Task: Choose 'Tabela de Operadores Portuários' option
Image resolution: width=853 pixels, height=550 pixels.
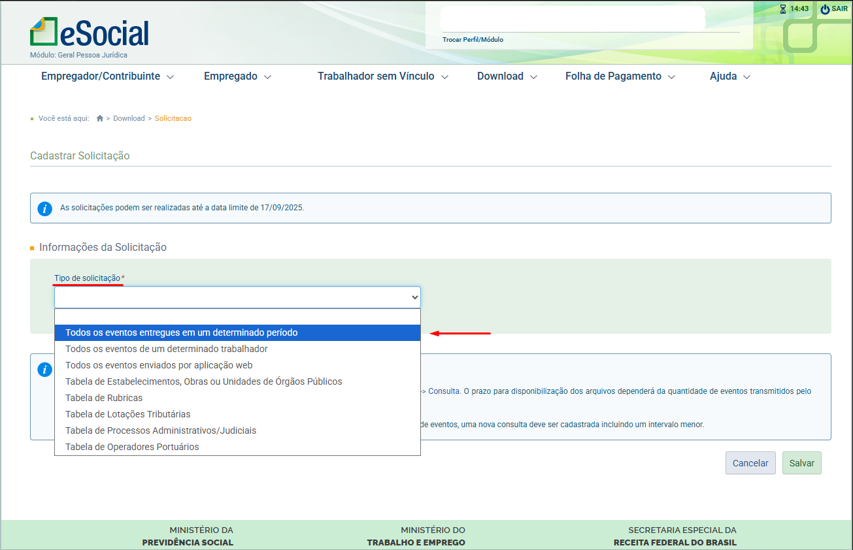Action: (x=237, y=447)
